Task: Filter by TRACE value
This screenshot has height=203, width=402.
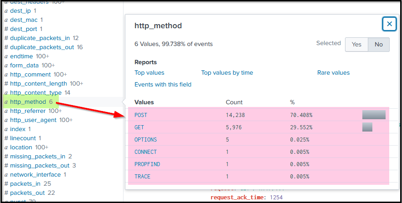Action: pos(142,177)
